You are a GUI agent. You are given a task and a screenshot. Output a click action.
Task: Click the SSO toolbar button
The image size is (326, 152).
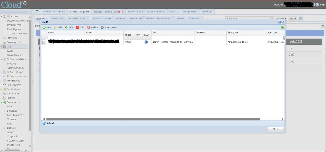click(x=80, y=27)
